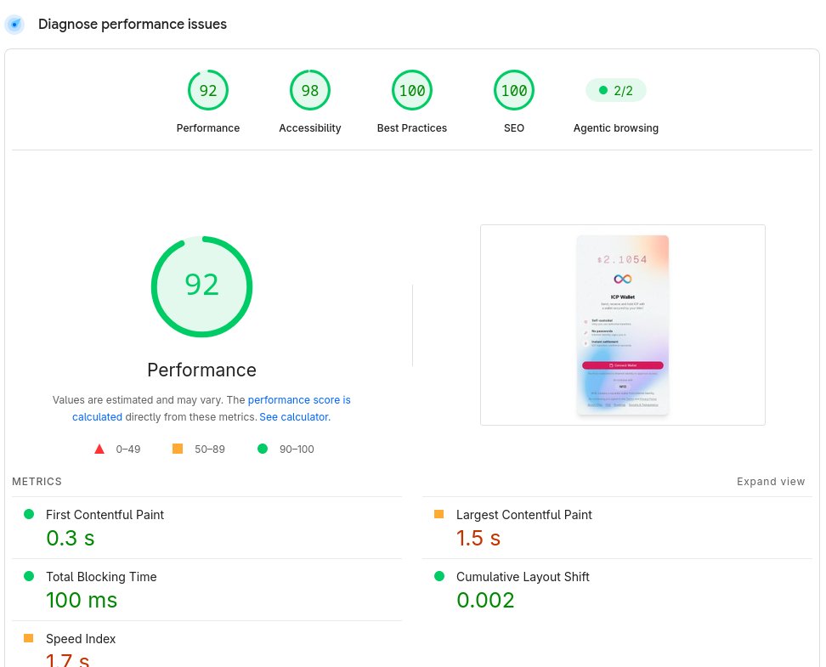Click the Diagnose performance issues lighthouse icon
The image size is (826, 667).
[14, 25]
